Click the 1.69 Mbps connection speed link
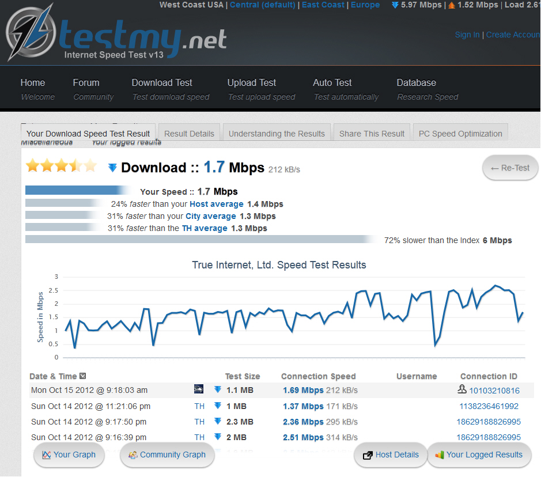541x477 pixels. (303, 390)
